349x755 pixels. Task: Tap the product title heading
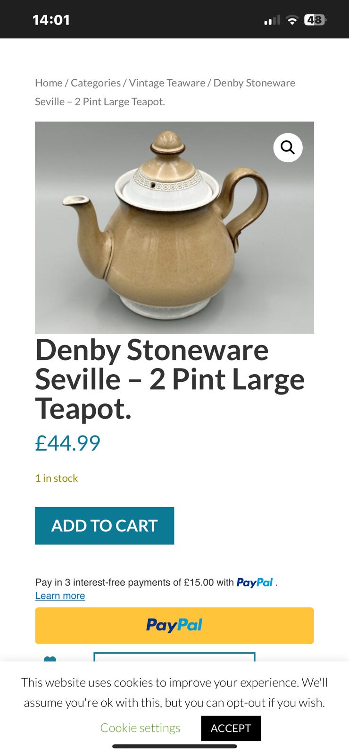(x=170, y=379)
